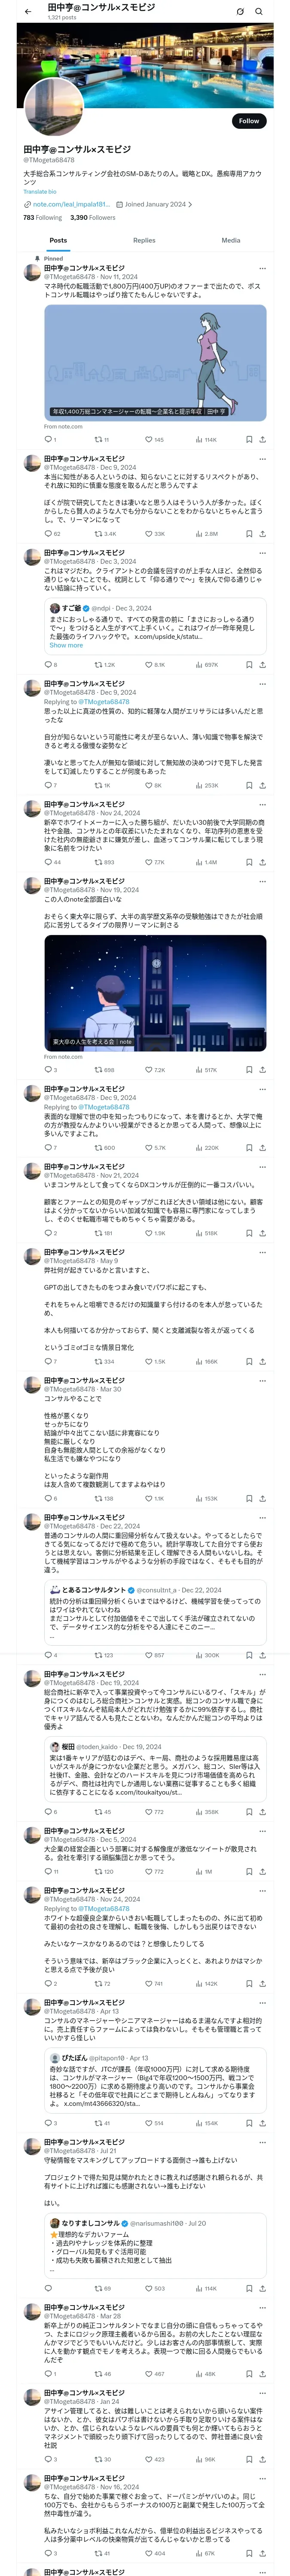Expand quoted post with Show more

[x=66, y=645]
